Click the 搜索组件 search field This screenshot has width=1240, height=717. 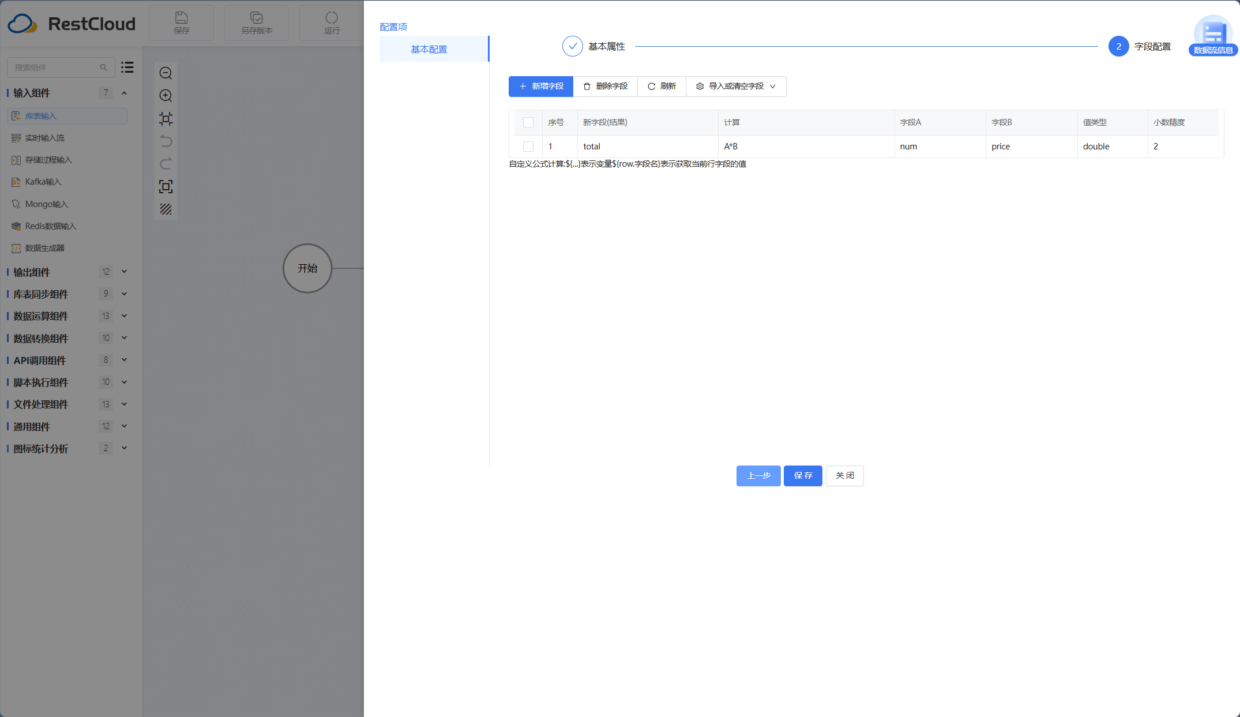[x=61, y=67]
